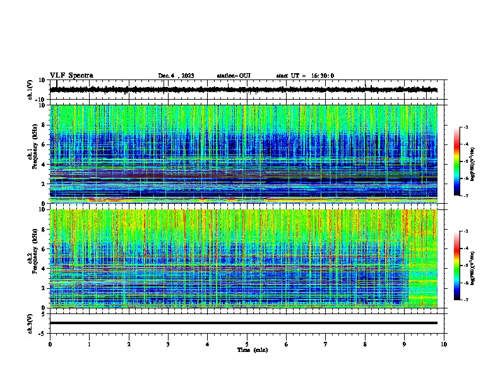
Task: Click the "-10" tick on ch.1(V) axis
Action: tap(41, 100)
